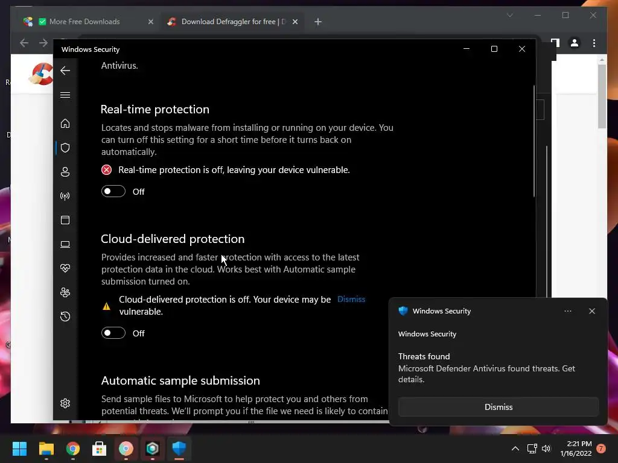Open network icon in system tray

coord(532,449)
